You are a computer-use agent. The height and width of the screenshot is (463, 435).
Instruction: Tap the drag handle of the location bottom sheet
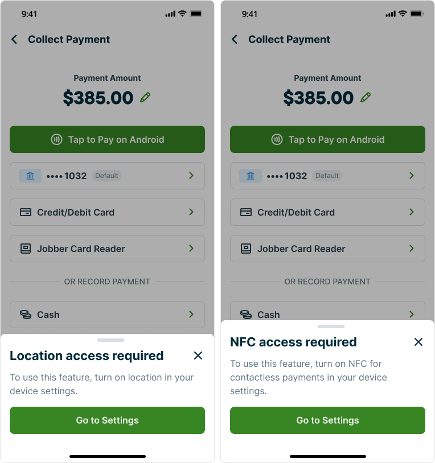click(x=110, y=340)
